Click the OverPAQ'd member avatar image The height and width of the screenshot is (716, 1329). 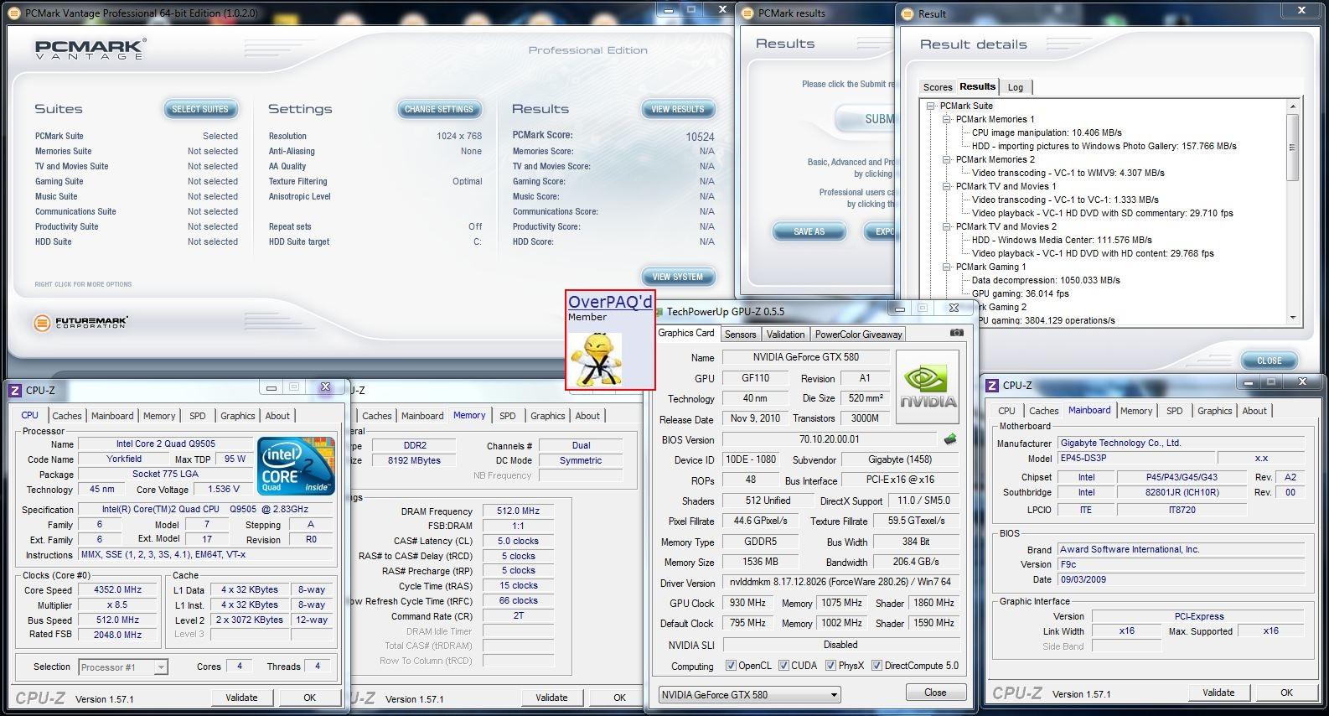tap(596, 359)
